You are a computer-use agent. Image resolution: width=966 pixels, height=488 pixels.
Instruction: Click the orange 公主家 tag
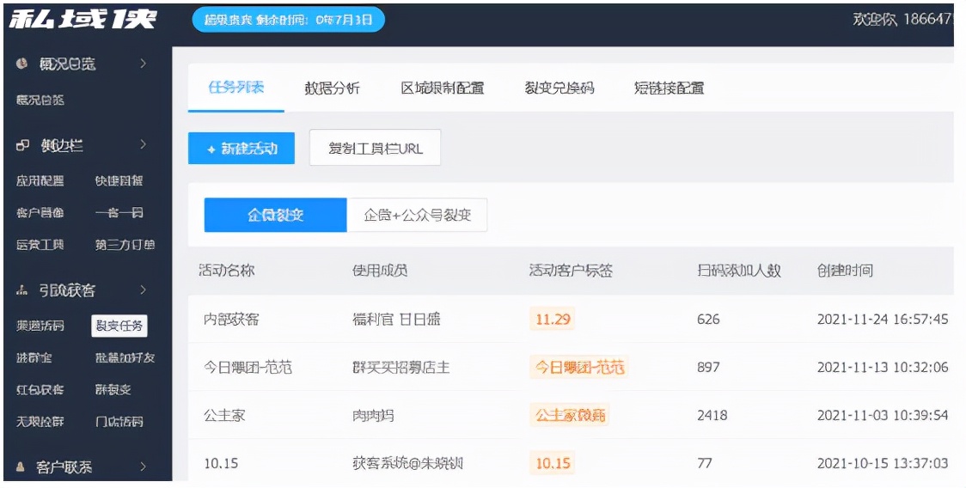pos(570,415)
